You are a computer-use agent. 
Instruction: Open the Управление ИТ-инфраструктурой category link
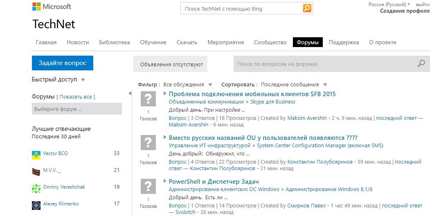[209, 146]
